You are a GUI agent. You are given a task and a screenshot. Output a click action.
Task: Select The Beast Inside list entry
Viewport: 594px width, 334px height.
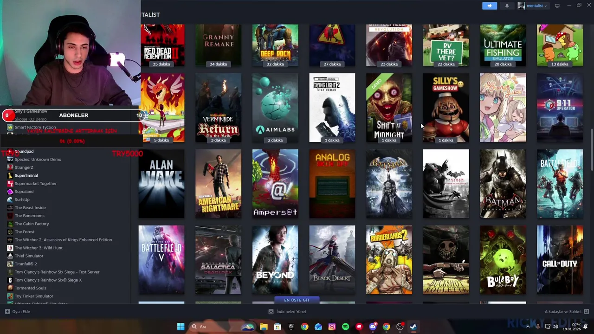[30, 208]
